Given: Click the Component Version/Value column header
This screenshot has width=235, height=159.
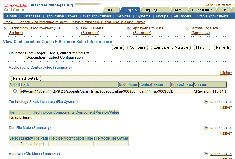Looking at the screenshot, I should click(97, 112).
